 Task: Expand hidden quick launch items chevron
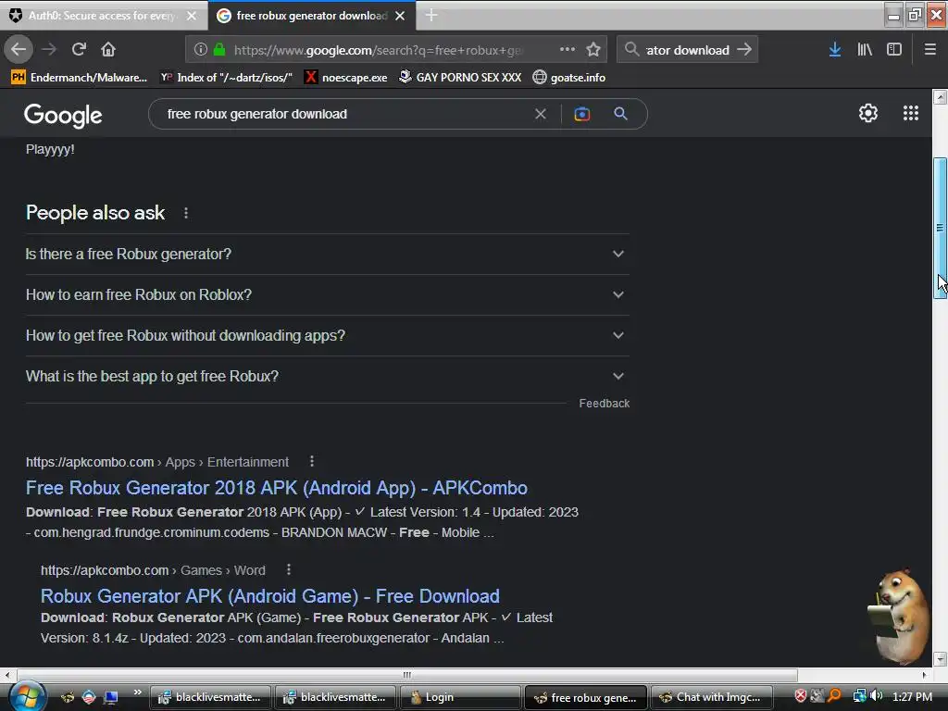point(138,692)
